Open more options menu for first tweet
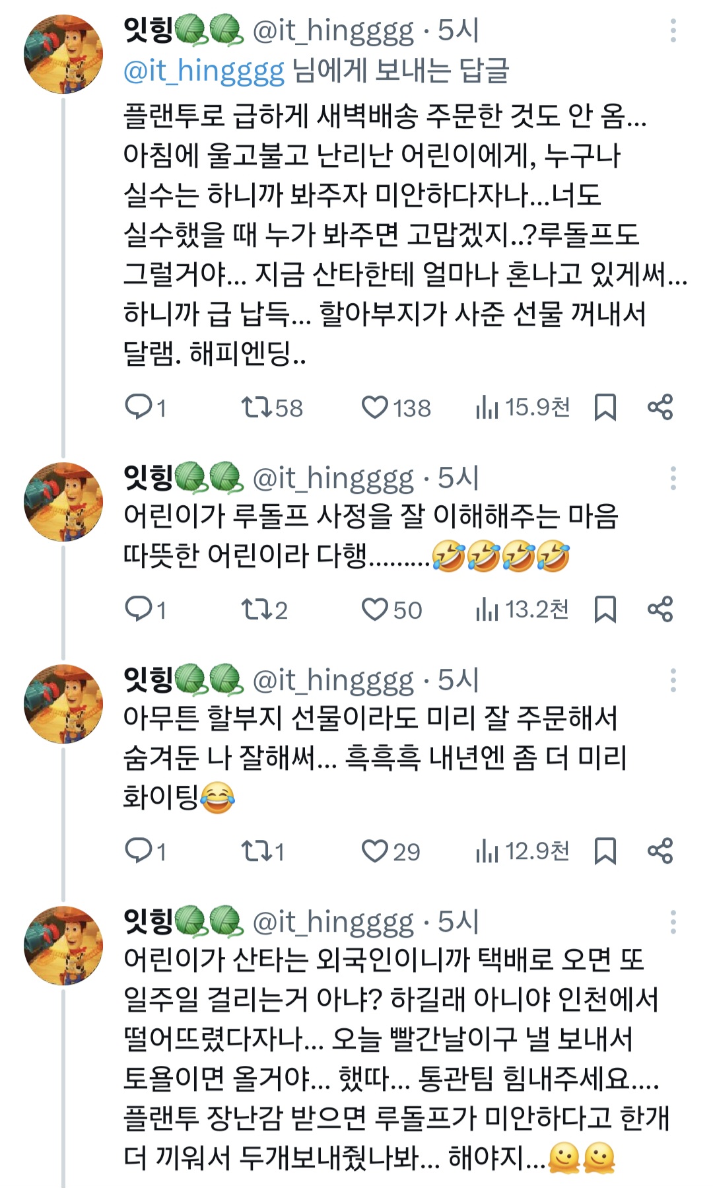 click(x=673, y=31)
